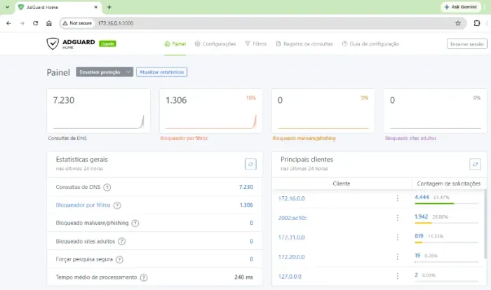Open the Filtros menu

256,44
